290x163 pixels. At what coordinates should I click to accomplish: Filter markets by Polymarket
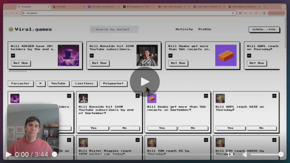(113, 84)
